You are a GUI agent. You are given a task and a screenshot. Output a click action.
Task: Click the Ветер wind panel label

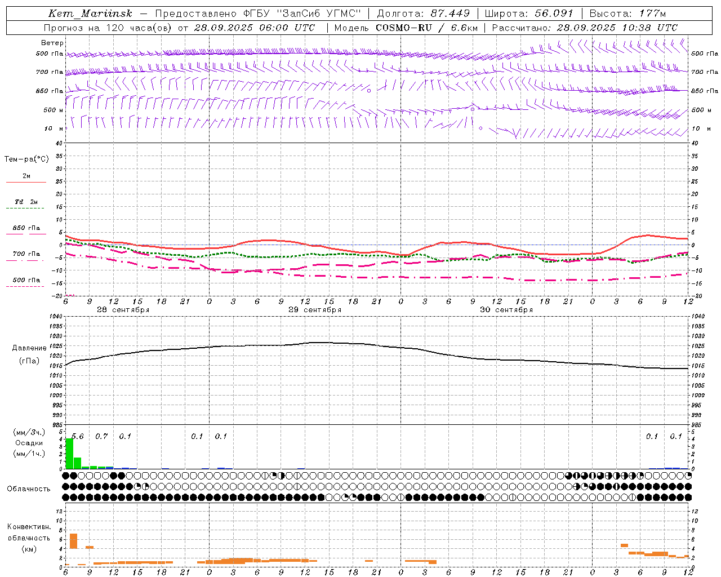(52, 43)
